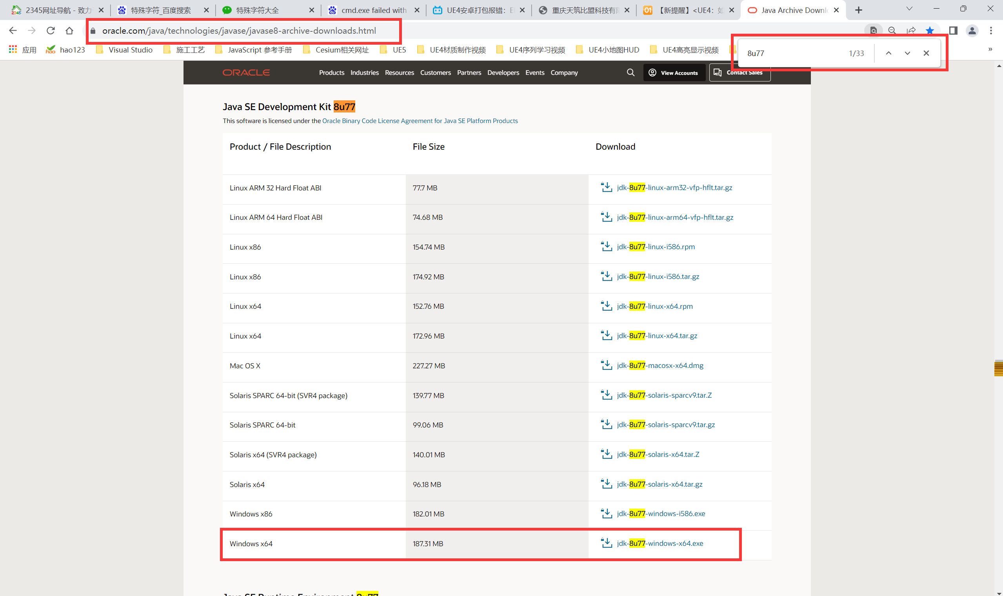Open Events menu on Oracle nav
1003x596 pixels.
tap(535, 73)
